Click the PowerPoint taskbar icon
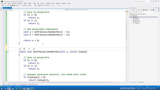The height and width of the screenshot is (90, 160). (x=24, y=89)
